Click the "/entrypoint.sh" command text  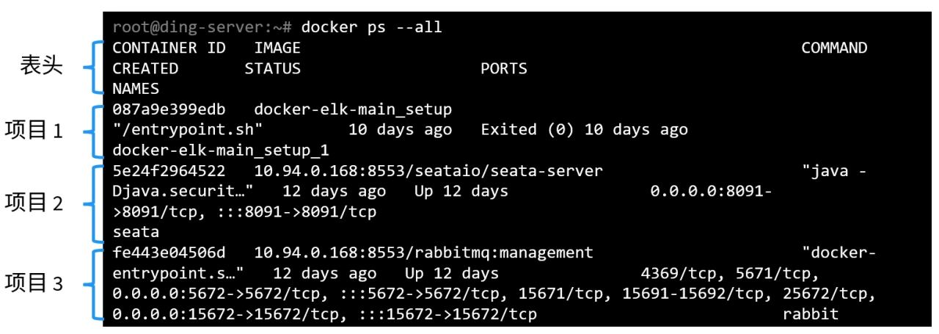[188, 130]
